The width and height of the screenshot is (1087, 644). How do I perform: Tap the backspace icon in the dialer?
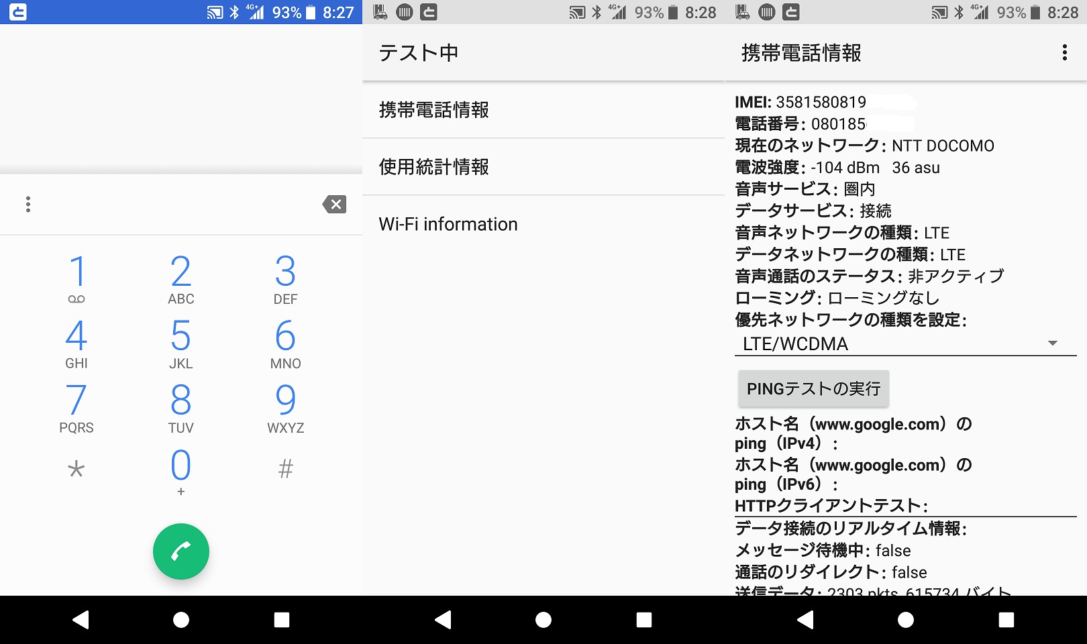click(334, 205)
